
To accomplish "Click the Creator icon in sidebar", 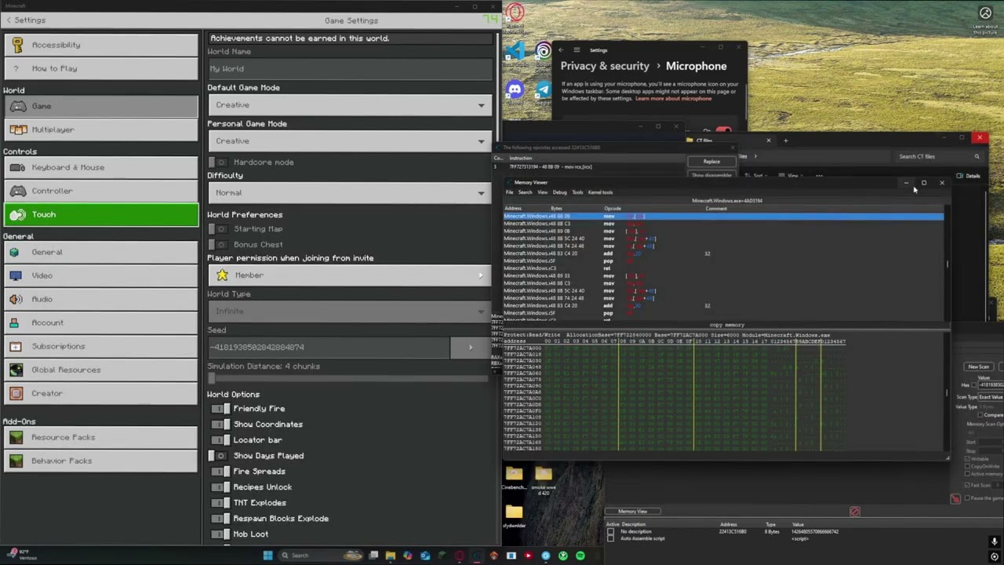I will [x=16, y=393].
